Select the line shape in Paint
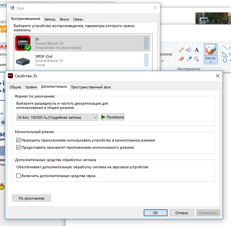 (225, 47)
